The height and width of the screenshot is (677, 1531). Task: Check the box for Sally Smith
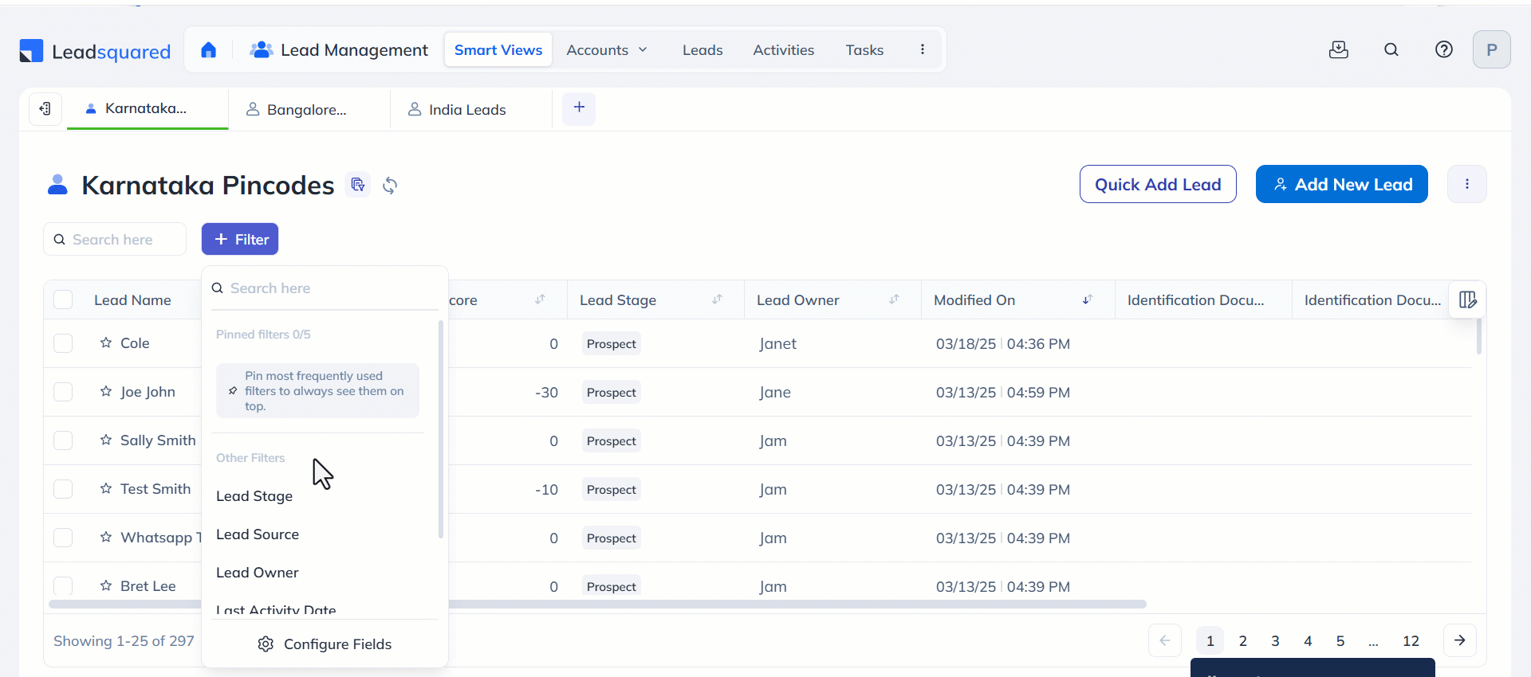coord(63,440)
